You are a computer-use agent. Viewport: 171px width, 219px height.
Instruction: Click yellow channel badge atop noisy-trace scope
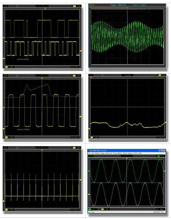[160, 75]
